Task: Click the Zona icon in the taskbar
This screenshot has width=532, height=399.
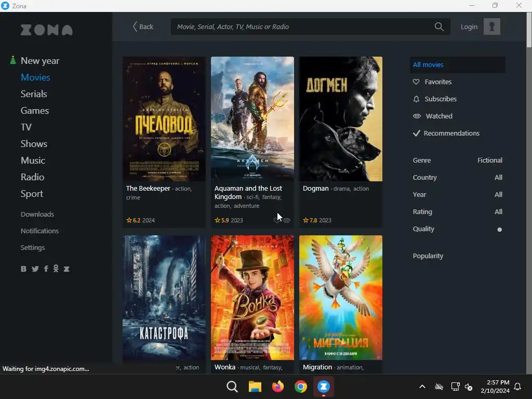Action: [x=324, y=387]
